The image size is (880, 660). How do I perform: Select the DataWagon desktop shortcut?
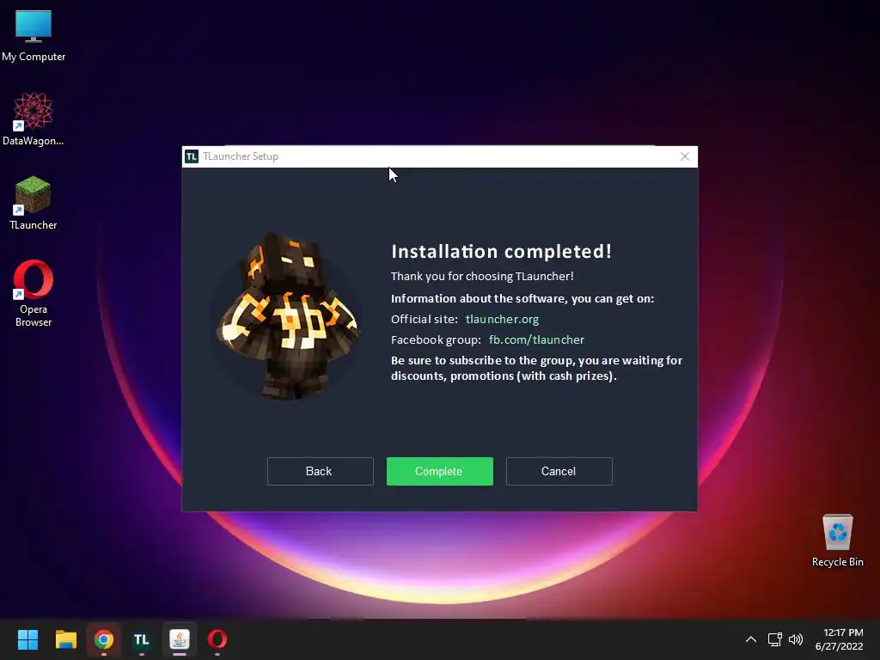pyautogui.click(x=34, y=119)
